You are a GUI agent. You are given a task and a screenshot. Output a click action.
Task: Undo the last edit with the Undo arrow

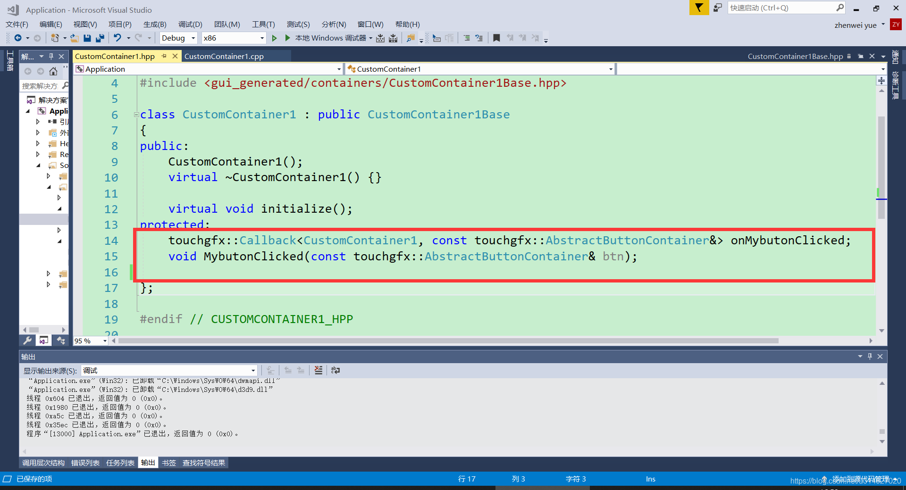click(x=117, y=38)
